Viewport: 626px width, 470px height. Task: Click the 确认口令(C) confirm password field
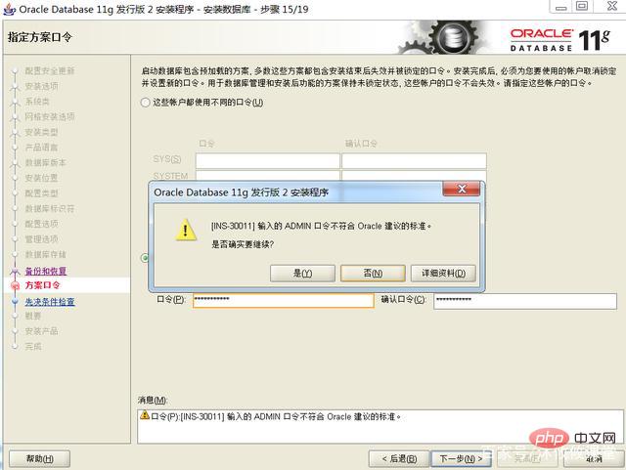point(525,301)
